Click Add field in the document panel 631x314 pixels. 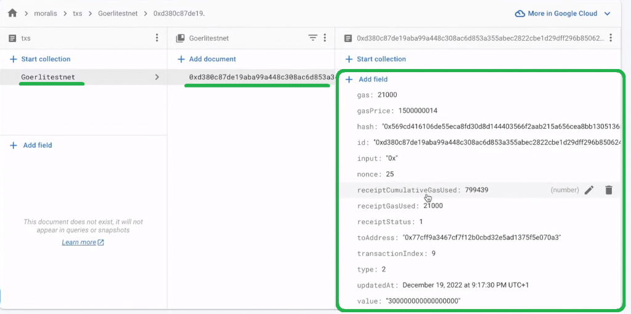tap(367, 80)
